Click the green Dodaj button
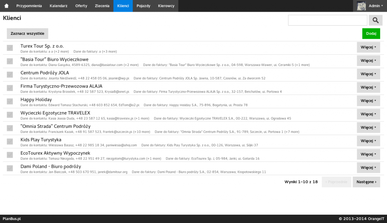387x223 pixels. click(x=371, y=34)
